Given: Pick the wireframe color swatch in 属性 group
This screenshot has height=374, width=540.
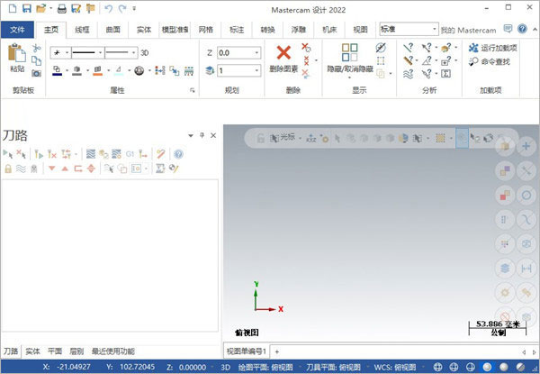Looking at the screenshot, I should 58,70.
